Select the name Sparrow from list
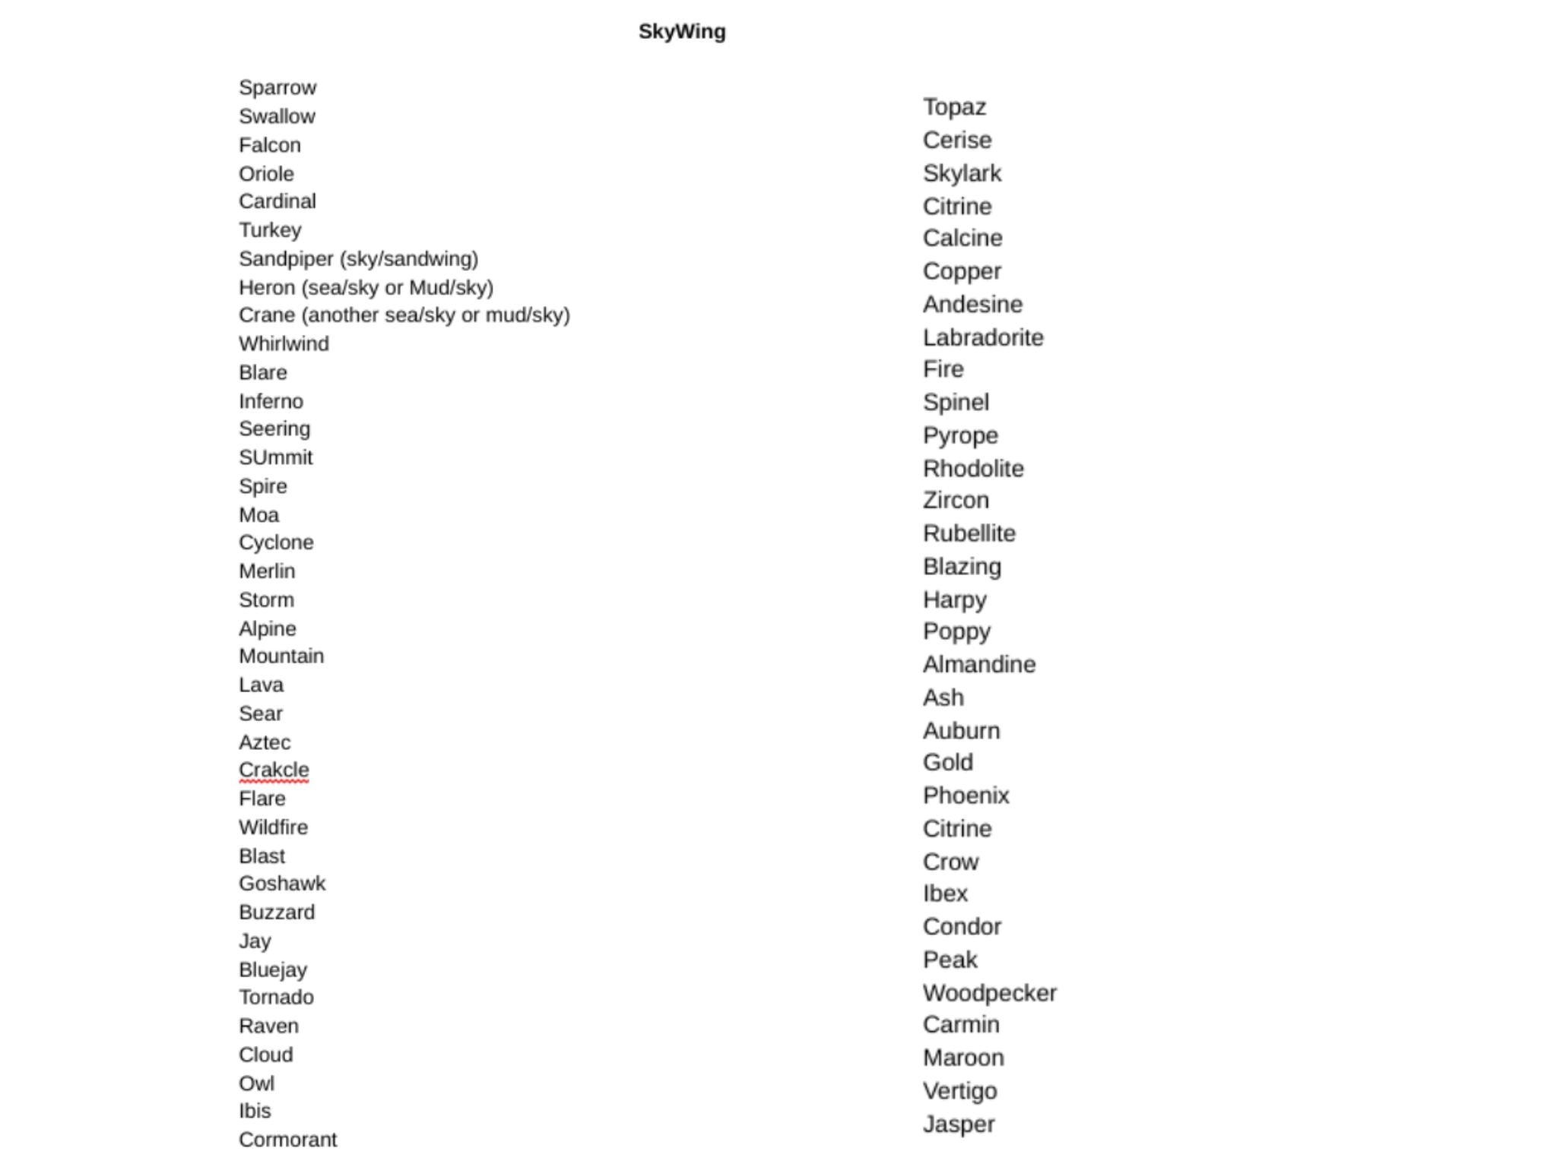Viewport: 1557px width, 1167px height. 272,88
